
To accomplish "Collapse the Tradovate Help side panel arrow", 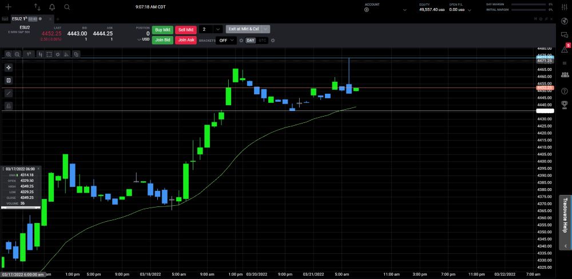I will (x=566, y=246).
